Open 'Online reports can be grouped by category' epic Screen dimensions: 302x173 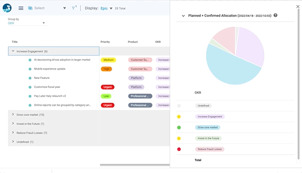coord(62,105)
